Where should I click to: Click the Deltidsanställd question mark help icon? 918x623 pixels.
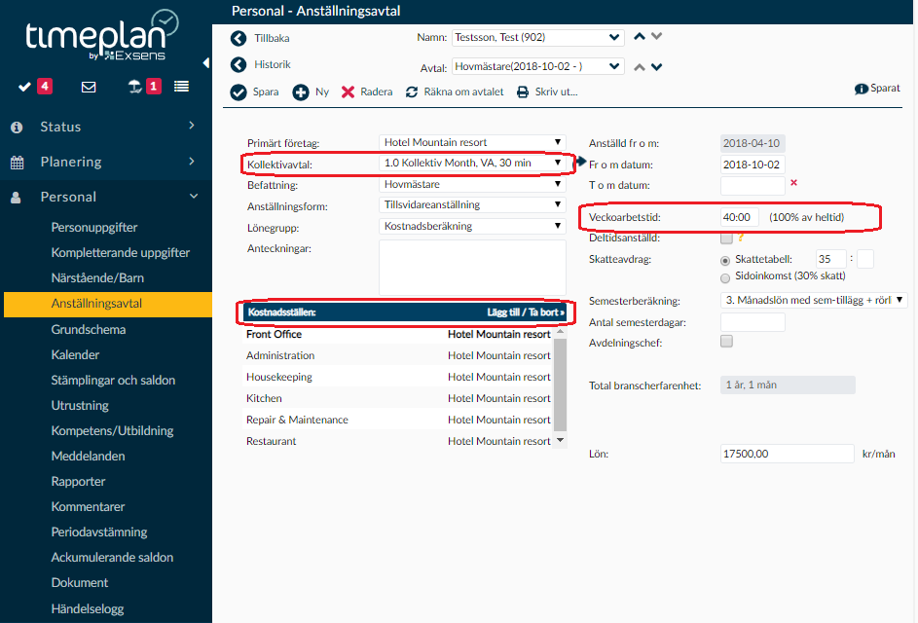pyautogui.click(x=741, y=238)
